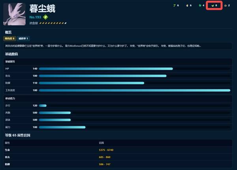Click the 工作速度 label

pos(10,91)
